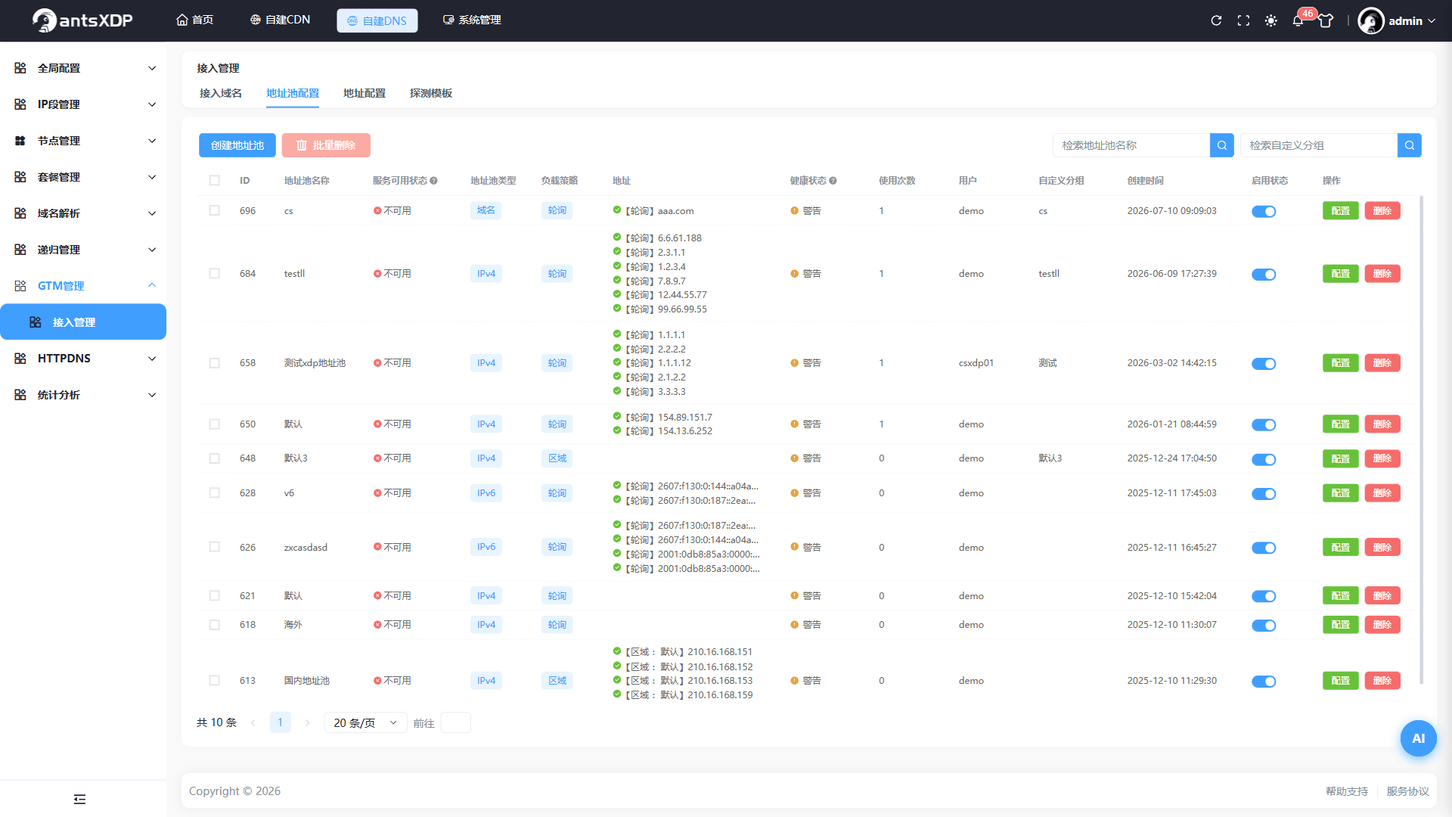Focus the 检索自定义分组 search field
This screenshot has width=1452, height=817.
click(x=1319, y=145)
